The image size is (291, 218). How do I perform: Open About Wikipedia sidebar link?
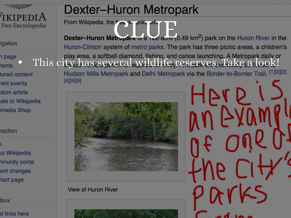[x=15, y=153]
